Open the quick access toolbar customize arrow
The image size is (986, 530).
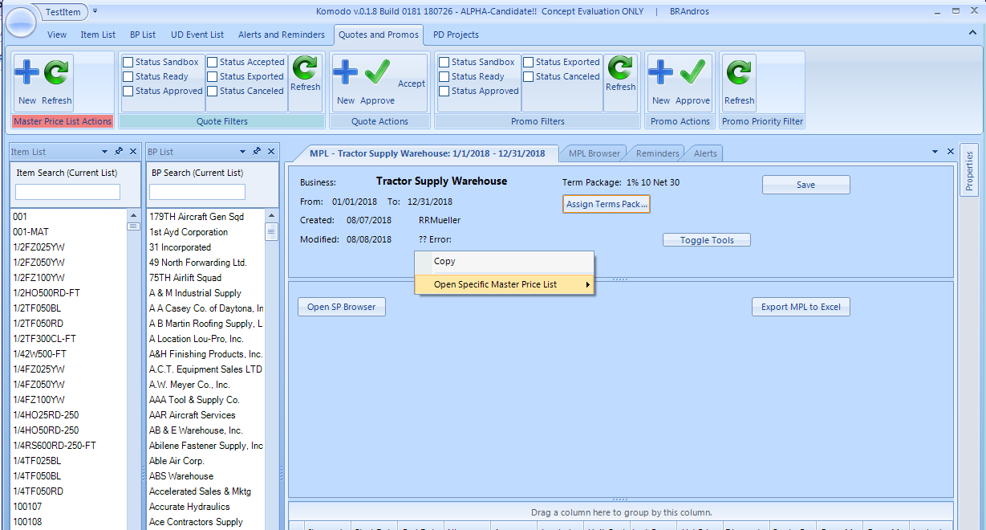[95, 11]
